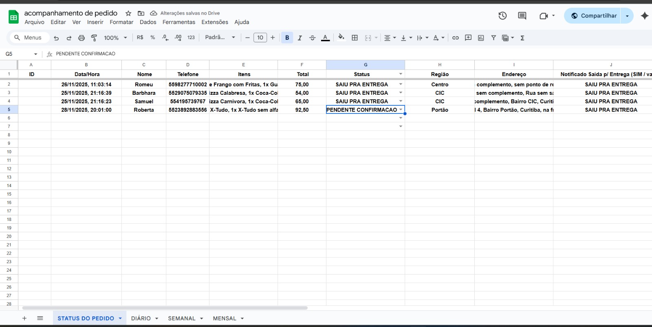Insert a chart using toolbar icon
Image resolution: width=652 pixels, height=327 pixels.
point(481,38)
